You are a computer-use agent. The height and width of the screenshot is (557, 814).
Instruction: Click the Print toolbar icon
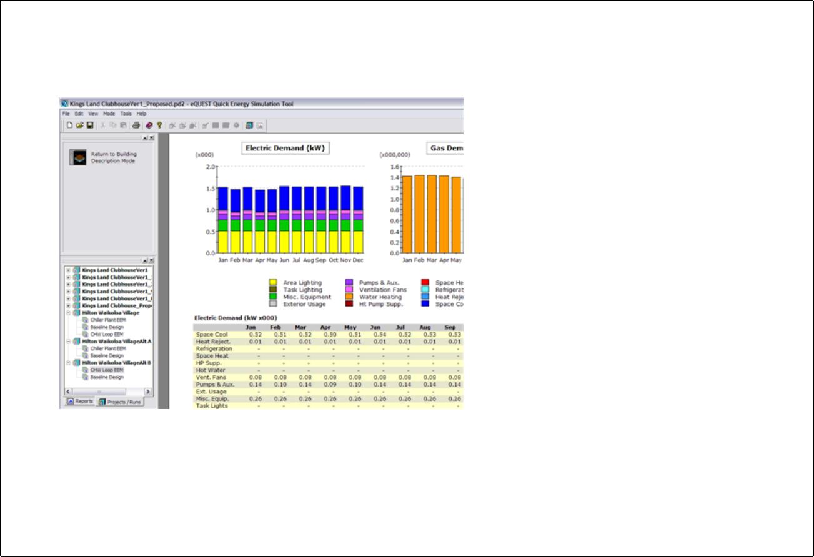pyautogui.click(x=136, y=126)
